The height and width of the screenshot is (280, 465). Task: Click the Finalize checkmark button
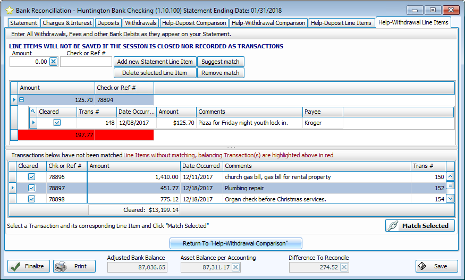29,266
